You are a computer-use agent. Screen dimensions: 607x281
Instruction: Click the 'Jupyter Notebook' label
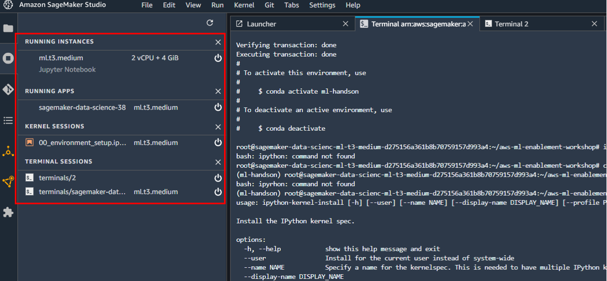(67, 69)
